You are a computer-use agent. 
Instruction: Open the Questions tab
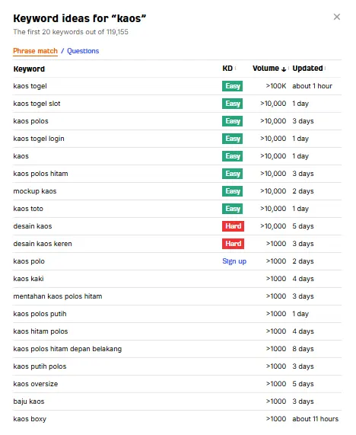click(x=83, y=51)
